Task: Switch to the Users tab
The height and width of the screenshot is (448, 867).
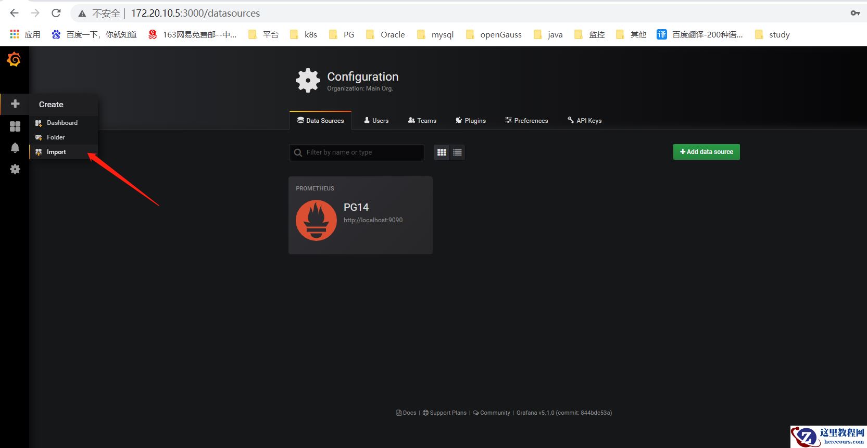Action: tap(376, 121)
